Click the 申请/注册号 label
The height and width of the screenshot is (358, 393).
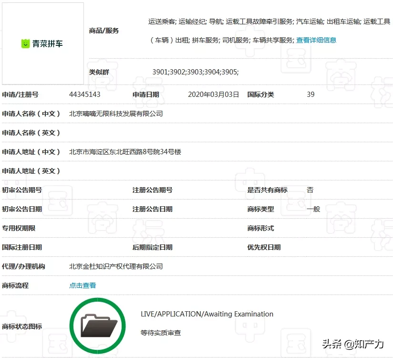[x=20, y=95]
